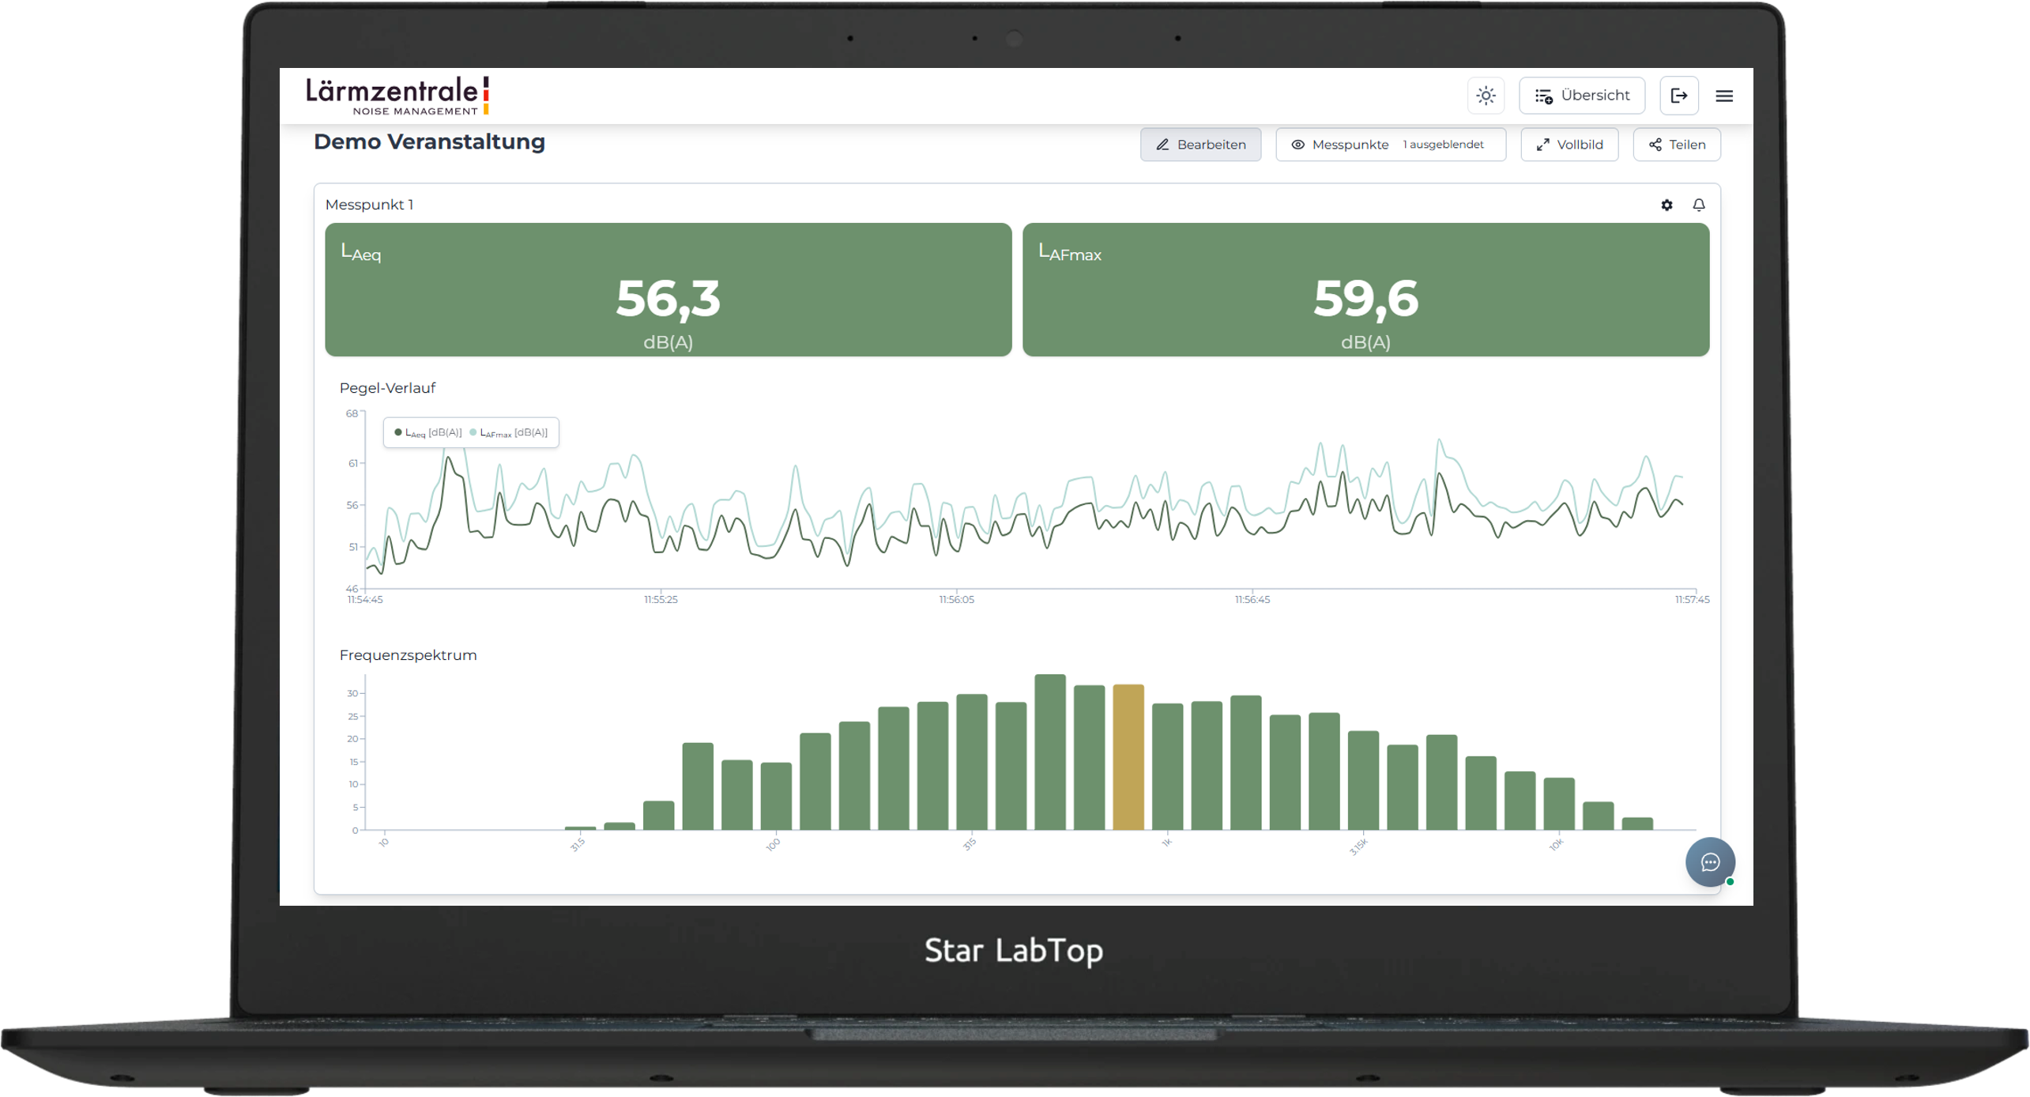Click the '1 ausgeblendet' badge
The width and height of the screenshot is (2030, 1097).
pos(1444,145)
